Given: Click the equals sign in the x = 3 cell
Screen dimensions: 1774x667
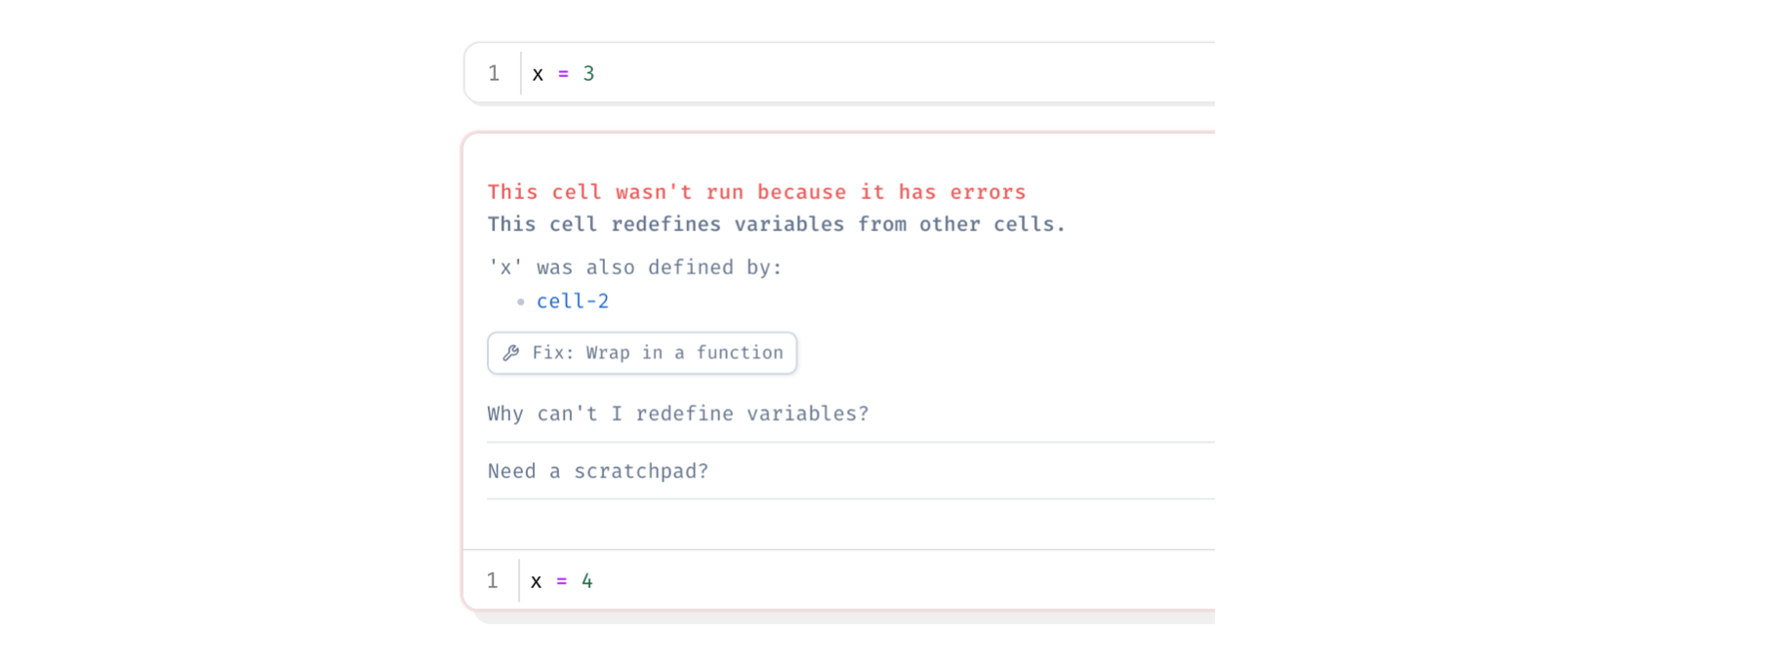Looking at the screenshot, I should (563, 74).
